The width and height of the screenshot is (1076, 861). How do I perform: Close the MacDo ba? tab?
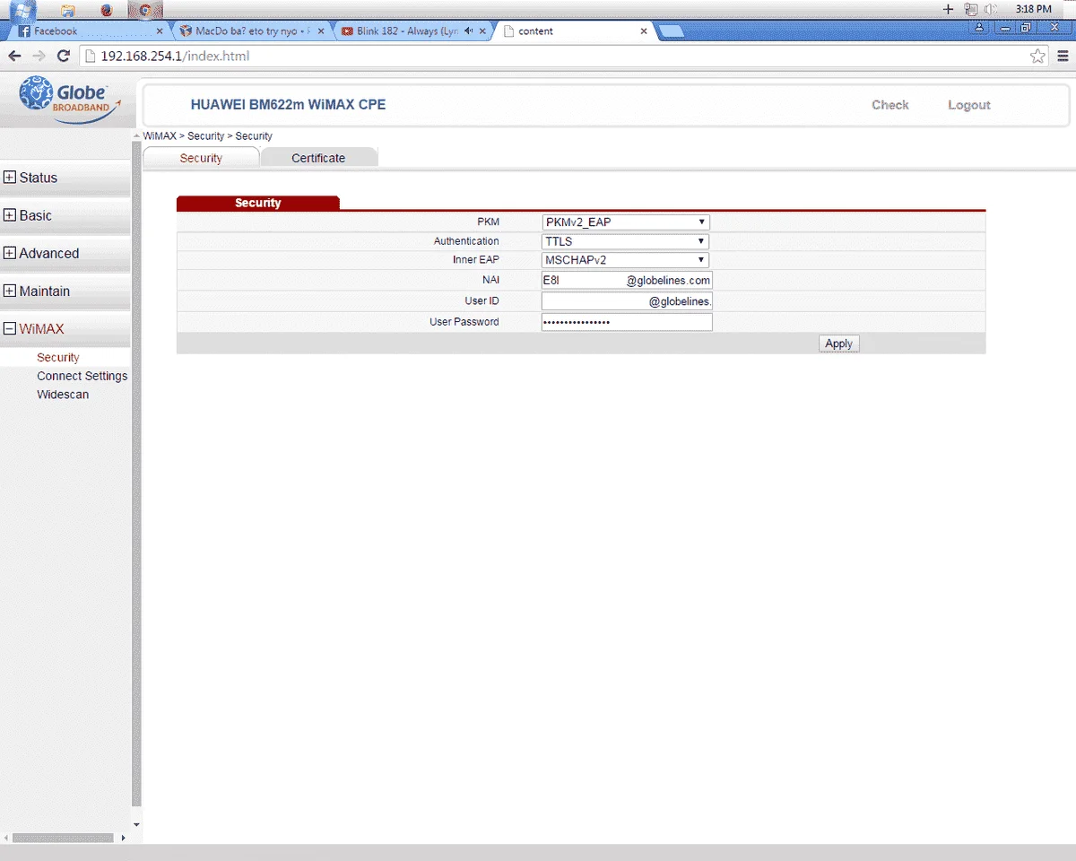[323, 30]
